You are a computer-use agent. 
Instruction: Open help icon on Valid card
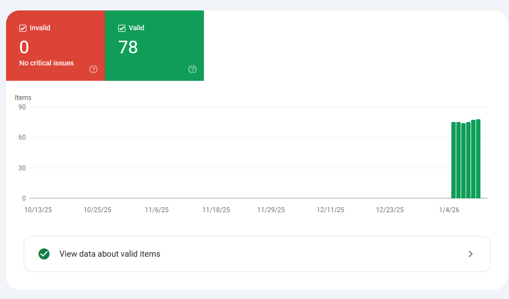click(192, 69)
